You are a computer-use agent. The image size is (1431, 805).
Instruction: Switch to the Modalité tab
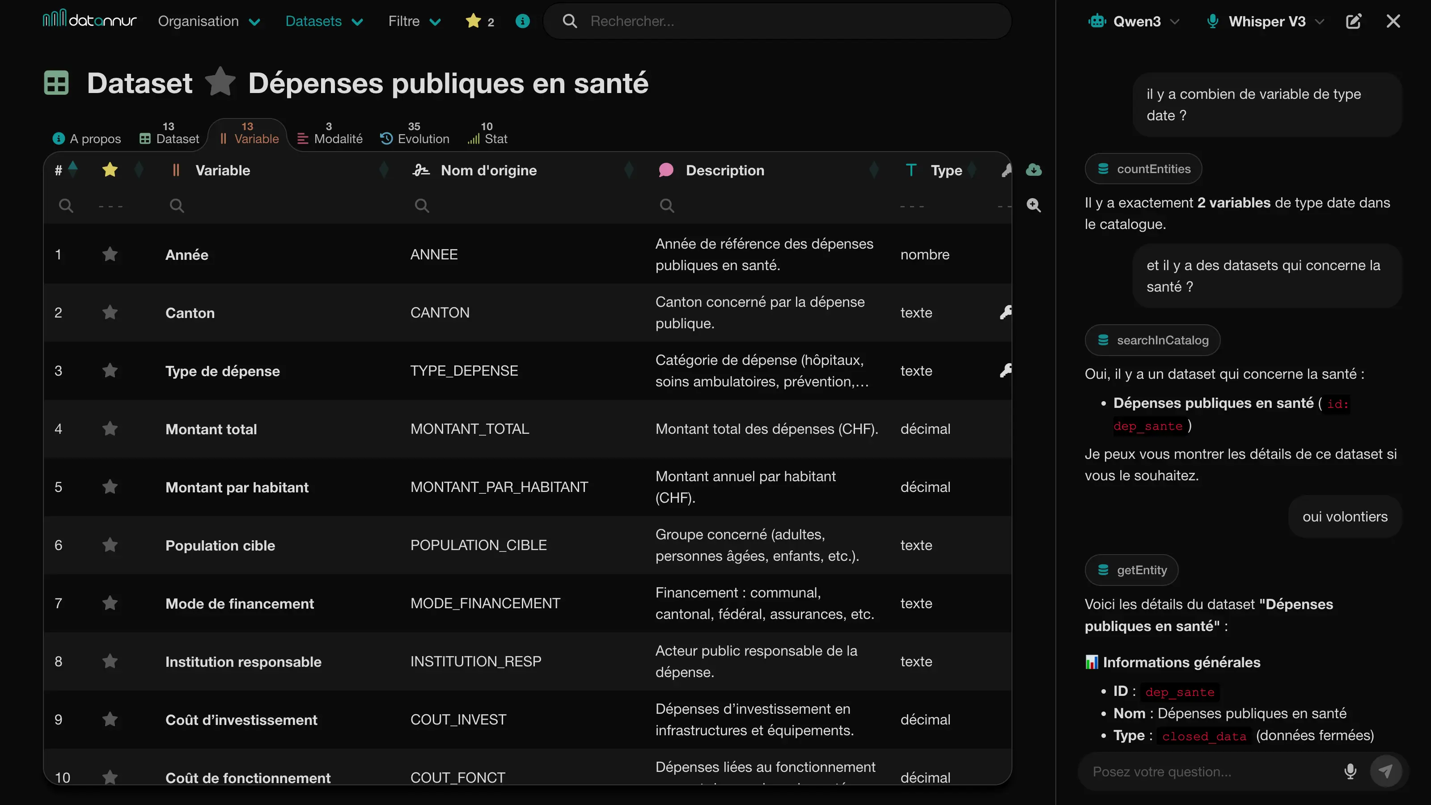(x=330, y=134)
